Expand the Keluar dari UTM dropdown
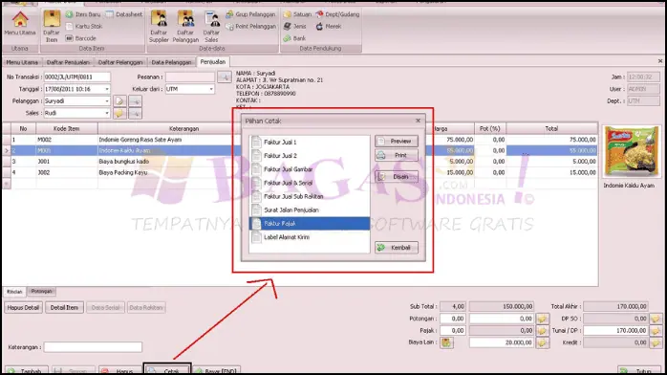 [x=211, y=89]
